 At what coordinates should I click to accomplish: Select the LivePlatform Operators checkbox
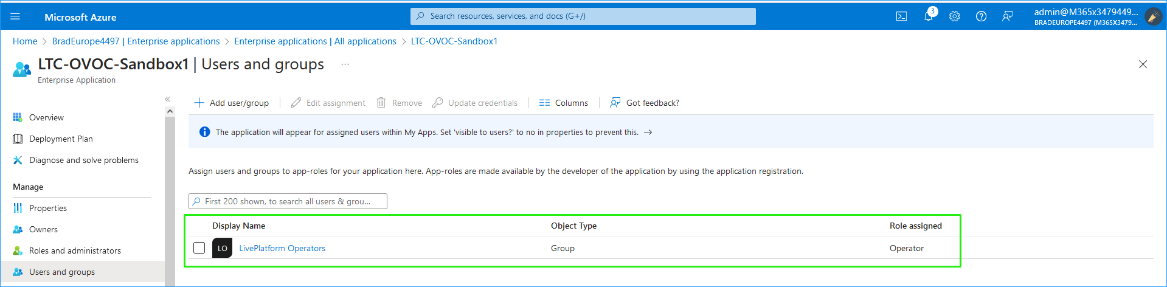(199, 248)
